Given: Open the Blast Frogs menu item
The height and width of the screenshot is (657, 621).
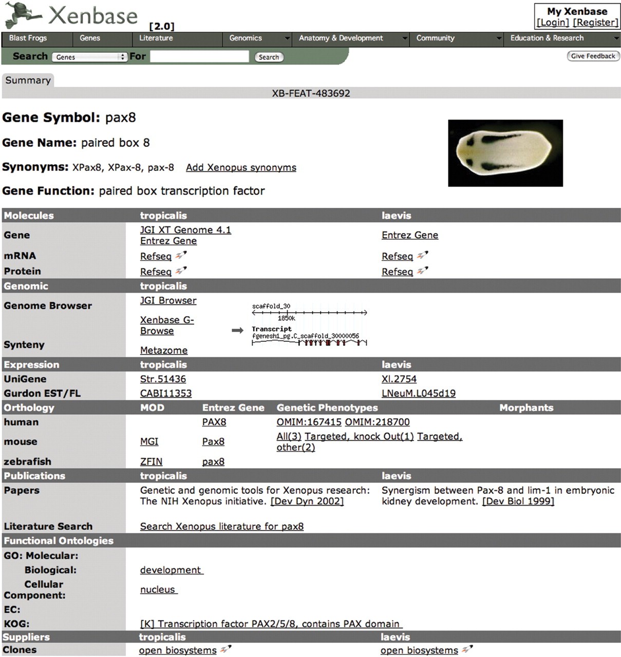Looking at the screenshot, I should click(28, 38).
